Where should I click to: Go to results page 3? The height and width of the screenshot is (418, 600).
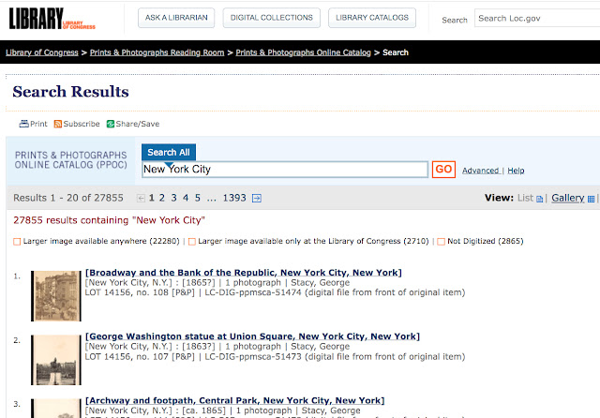pos(173,198)
